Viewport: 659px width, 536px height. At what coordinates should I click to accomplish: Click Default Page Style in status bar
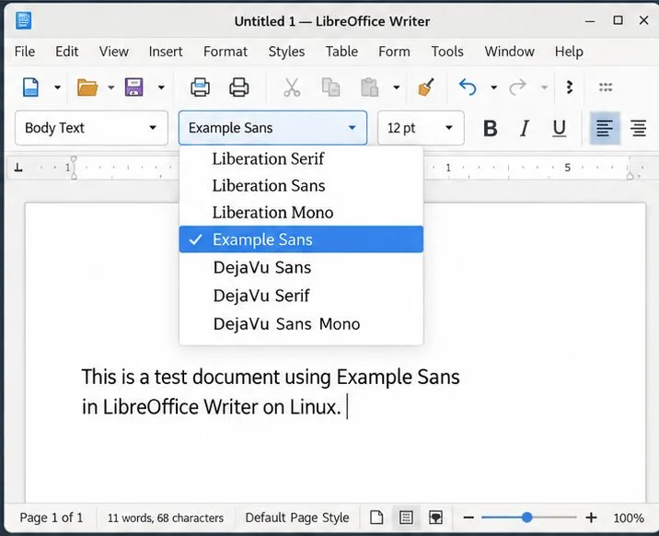[x=297, y=518]
